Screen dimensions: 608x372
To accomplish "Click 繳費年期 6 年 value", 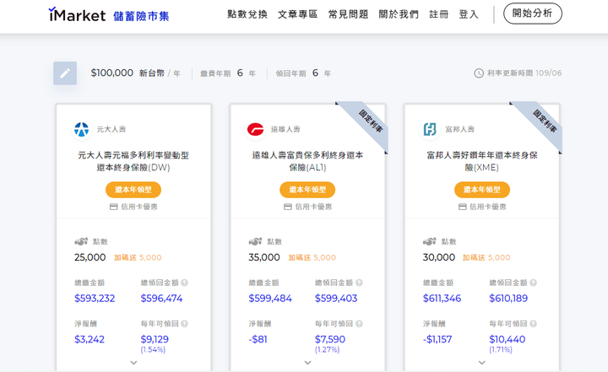I will pyautogui.click(x=228, y=73).
